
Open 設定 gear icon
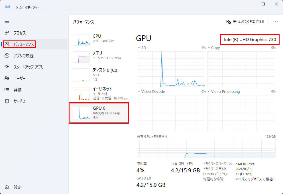tap(7, 187)
